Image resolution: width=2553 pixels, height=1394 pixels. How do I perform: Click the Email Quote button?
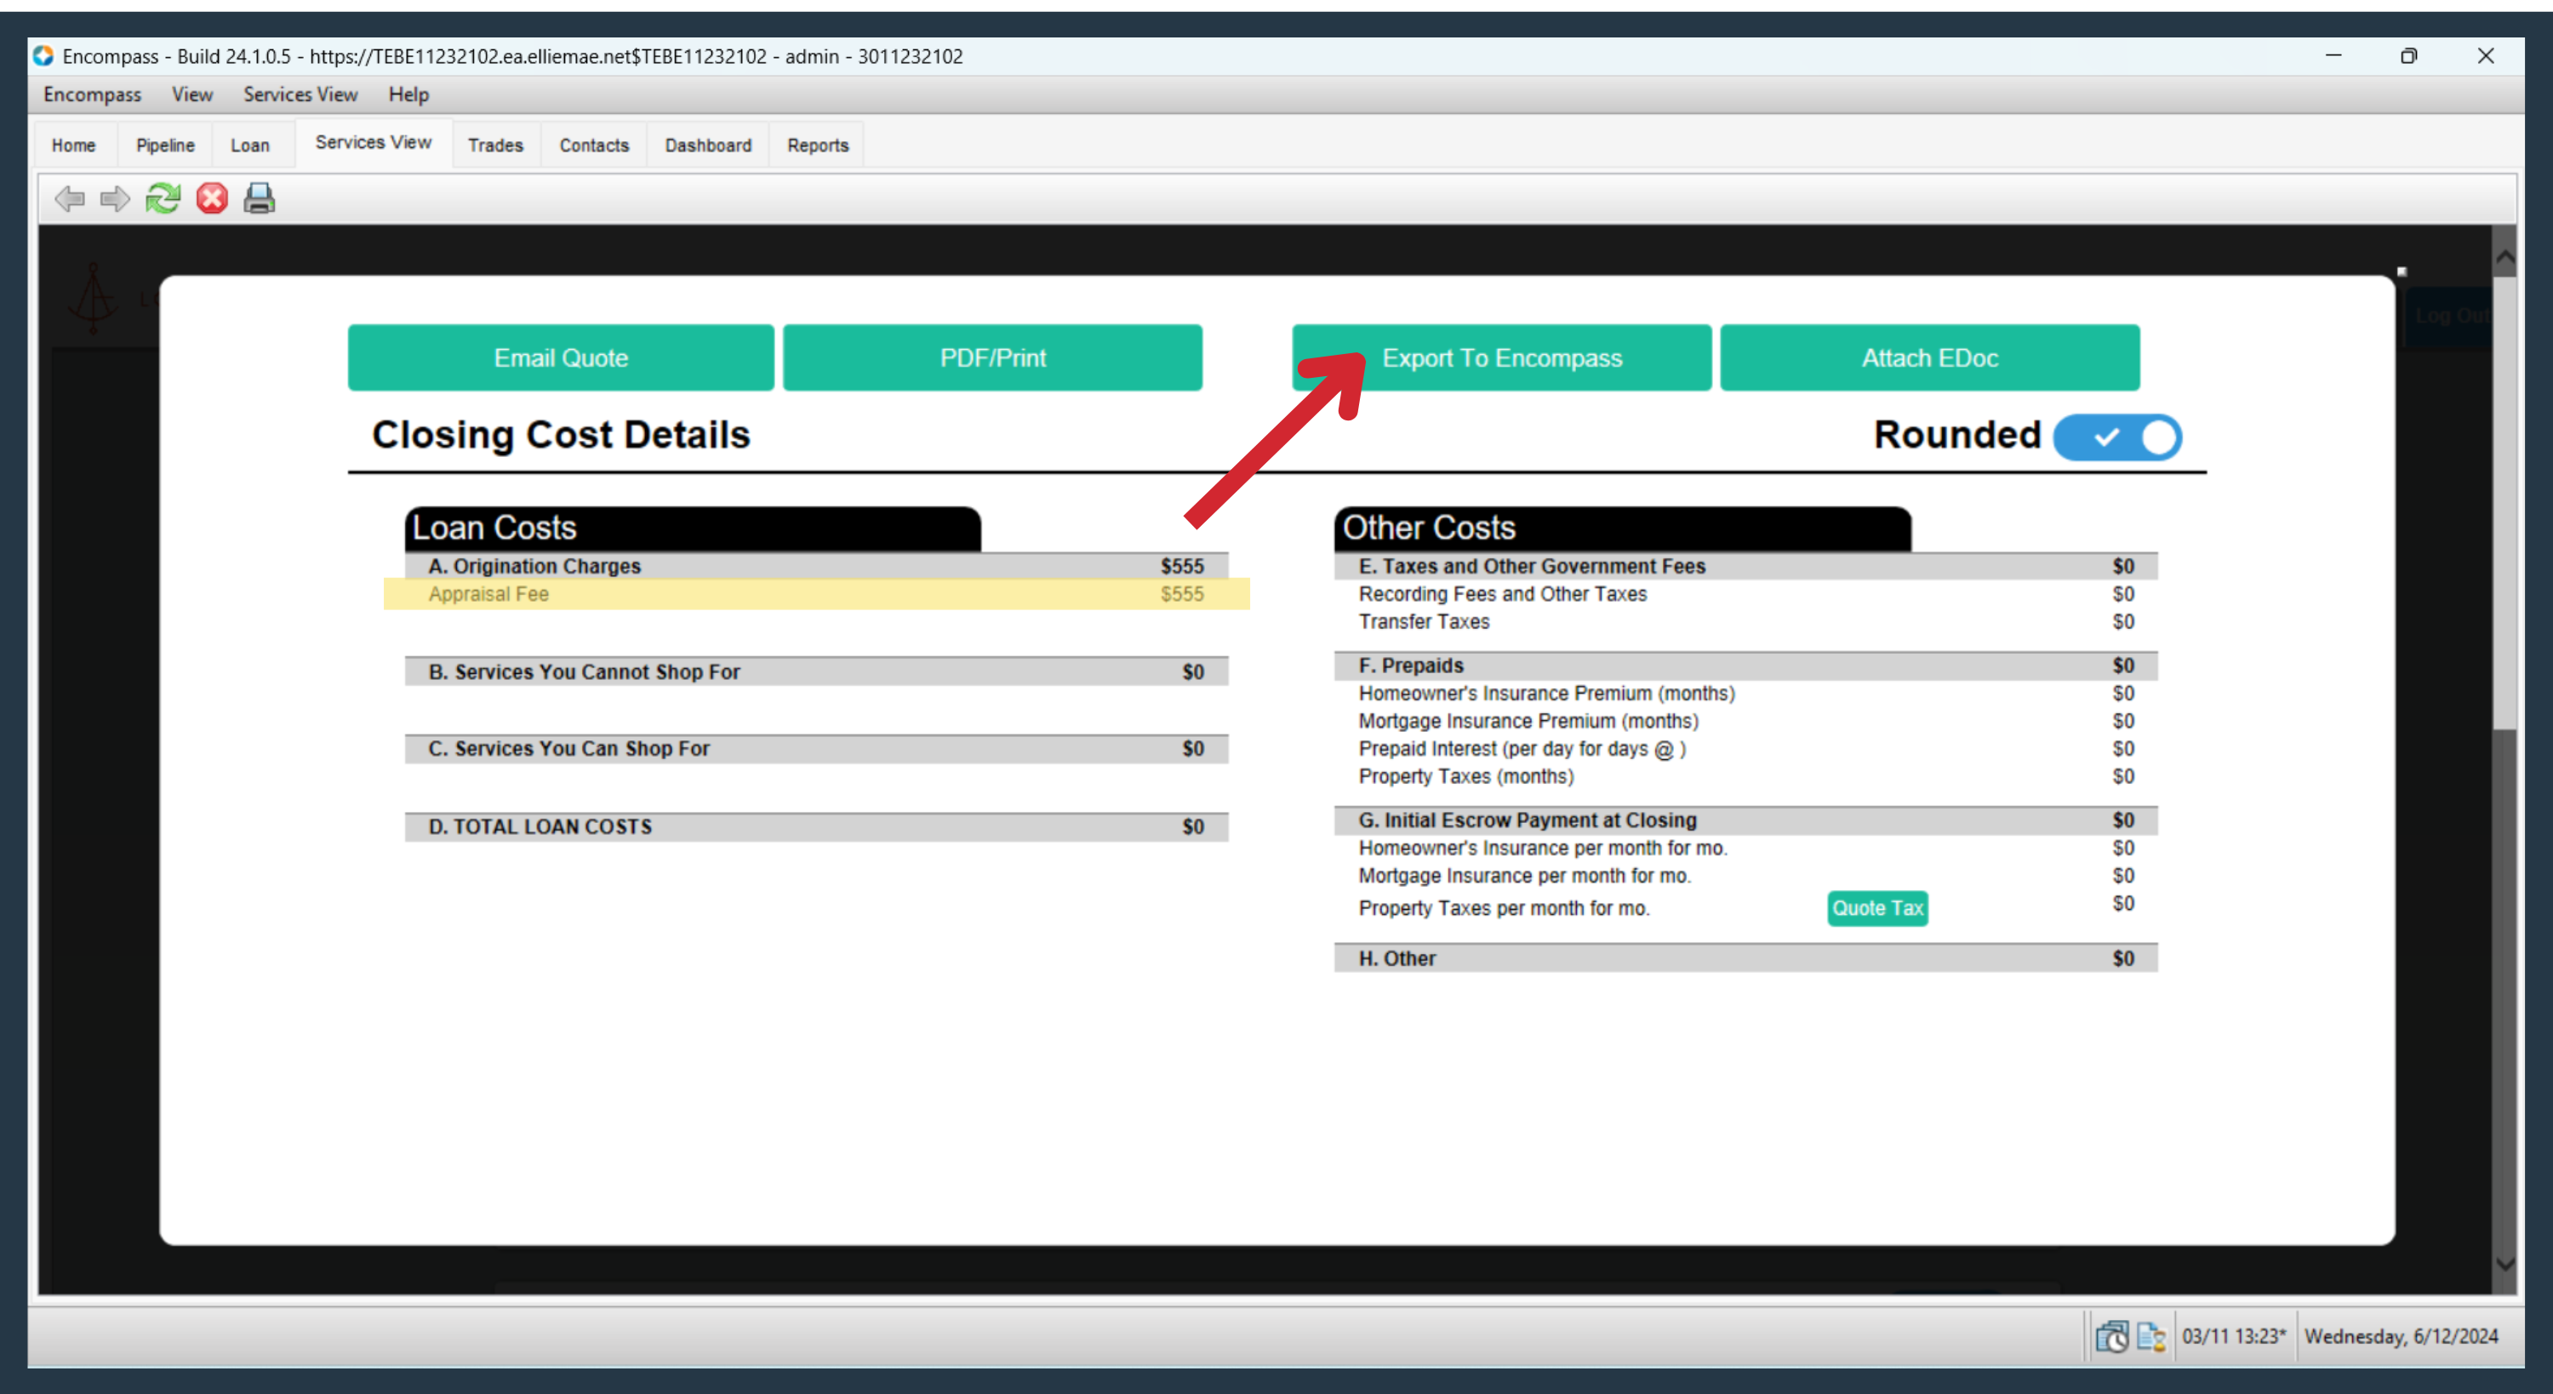(x=561, y=358)
